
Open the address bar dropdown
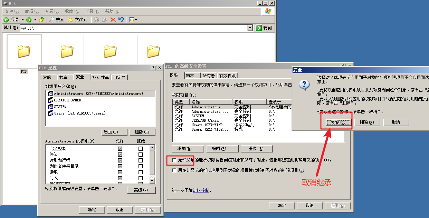coord(250,28)
